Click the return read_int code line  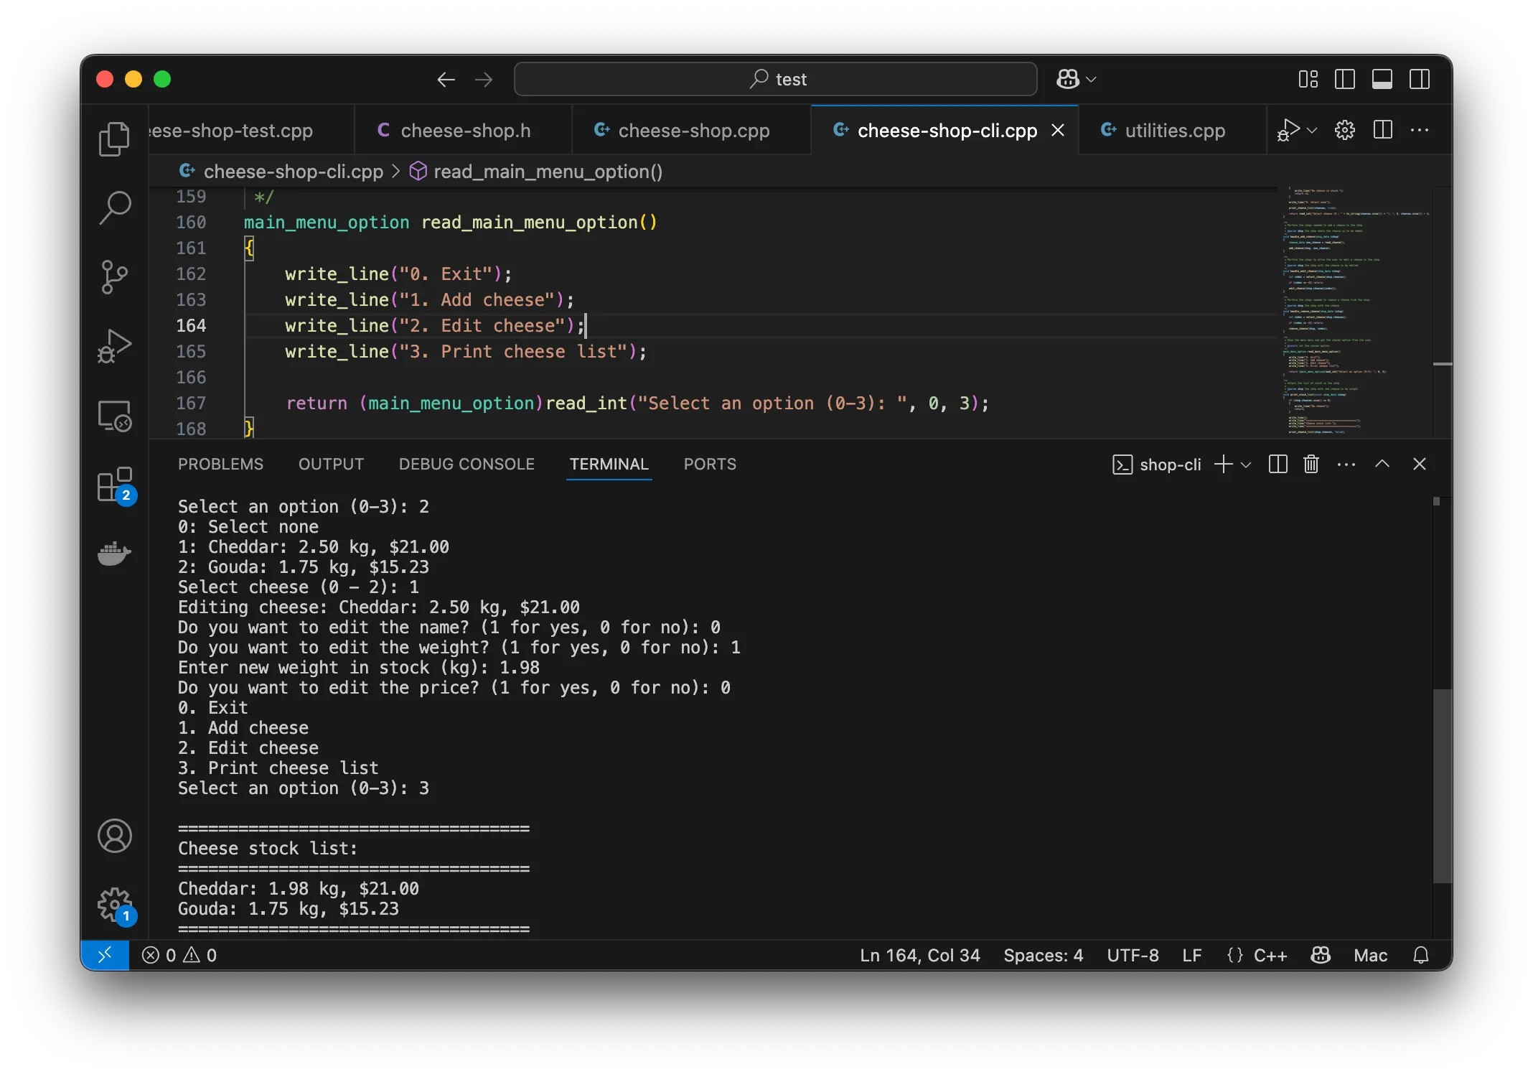[x=637, y=404]
